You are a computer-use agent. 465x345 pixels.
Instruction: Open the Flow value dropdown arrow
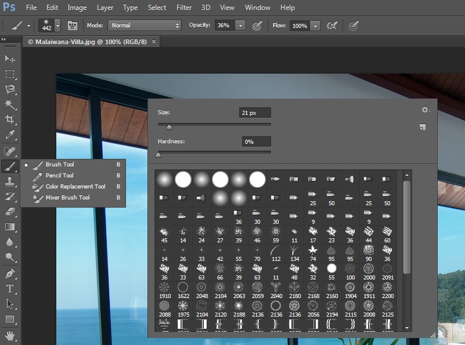(315, 26)
